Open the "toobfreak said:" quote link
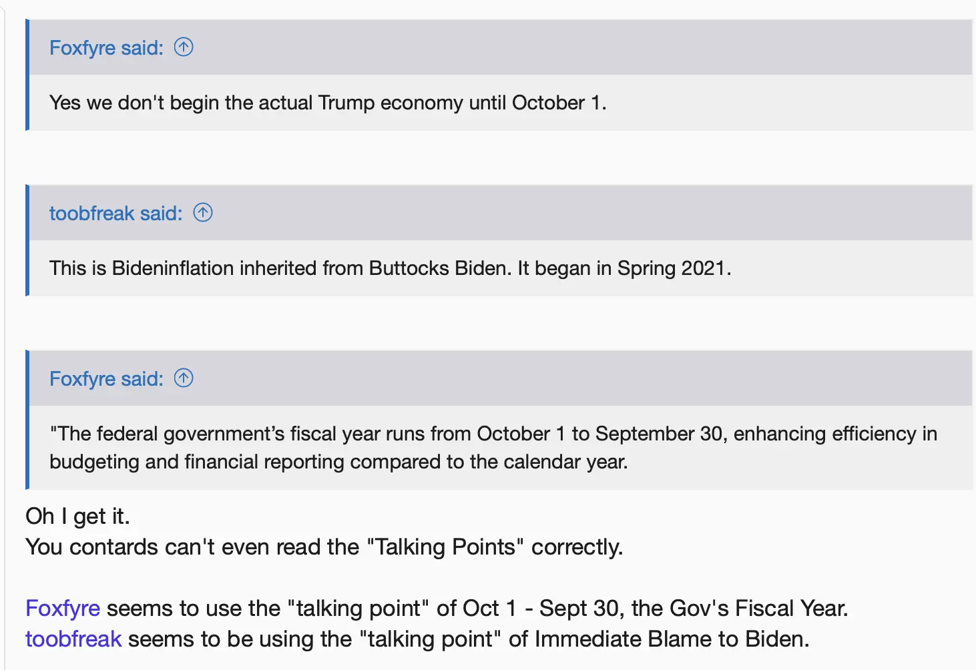The width and height of the screenshot is (976, 670). coord(115,214)
